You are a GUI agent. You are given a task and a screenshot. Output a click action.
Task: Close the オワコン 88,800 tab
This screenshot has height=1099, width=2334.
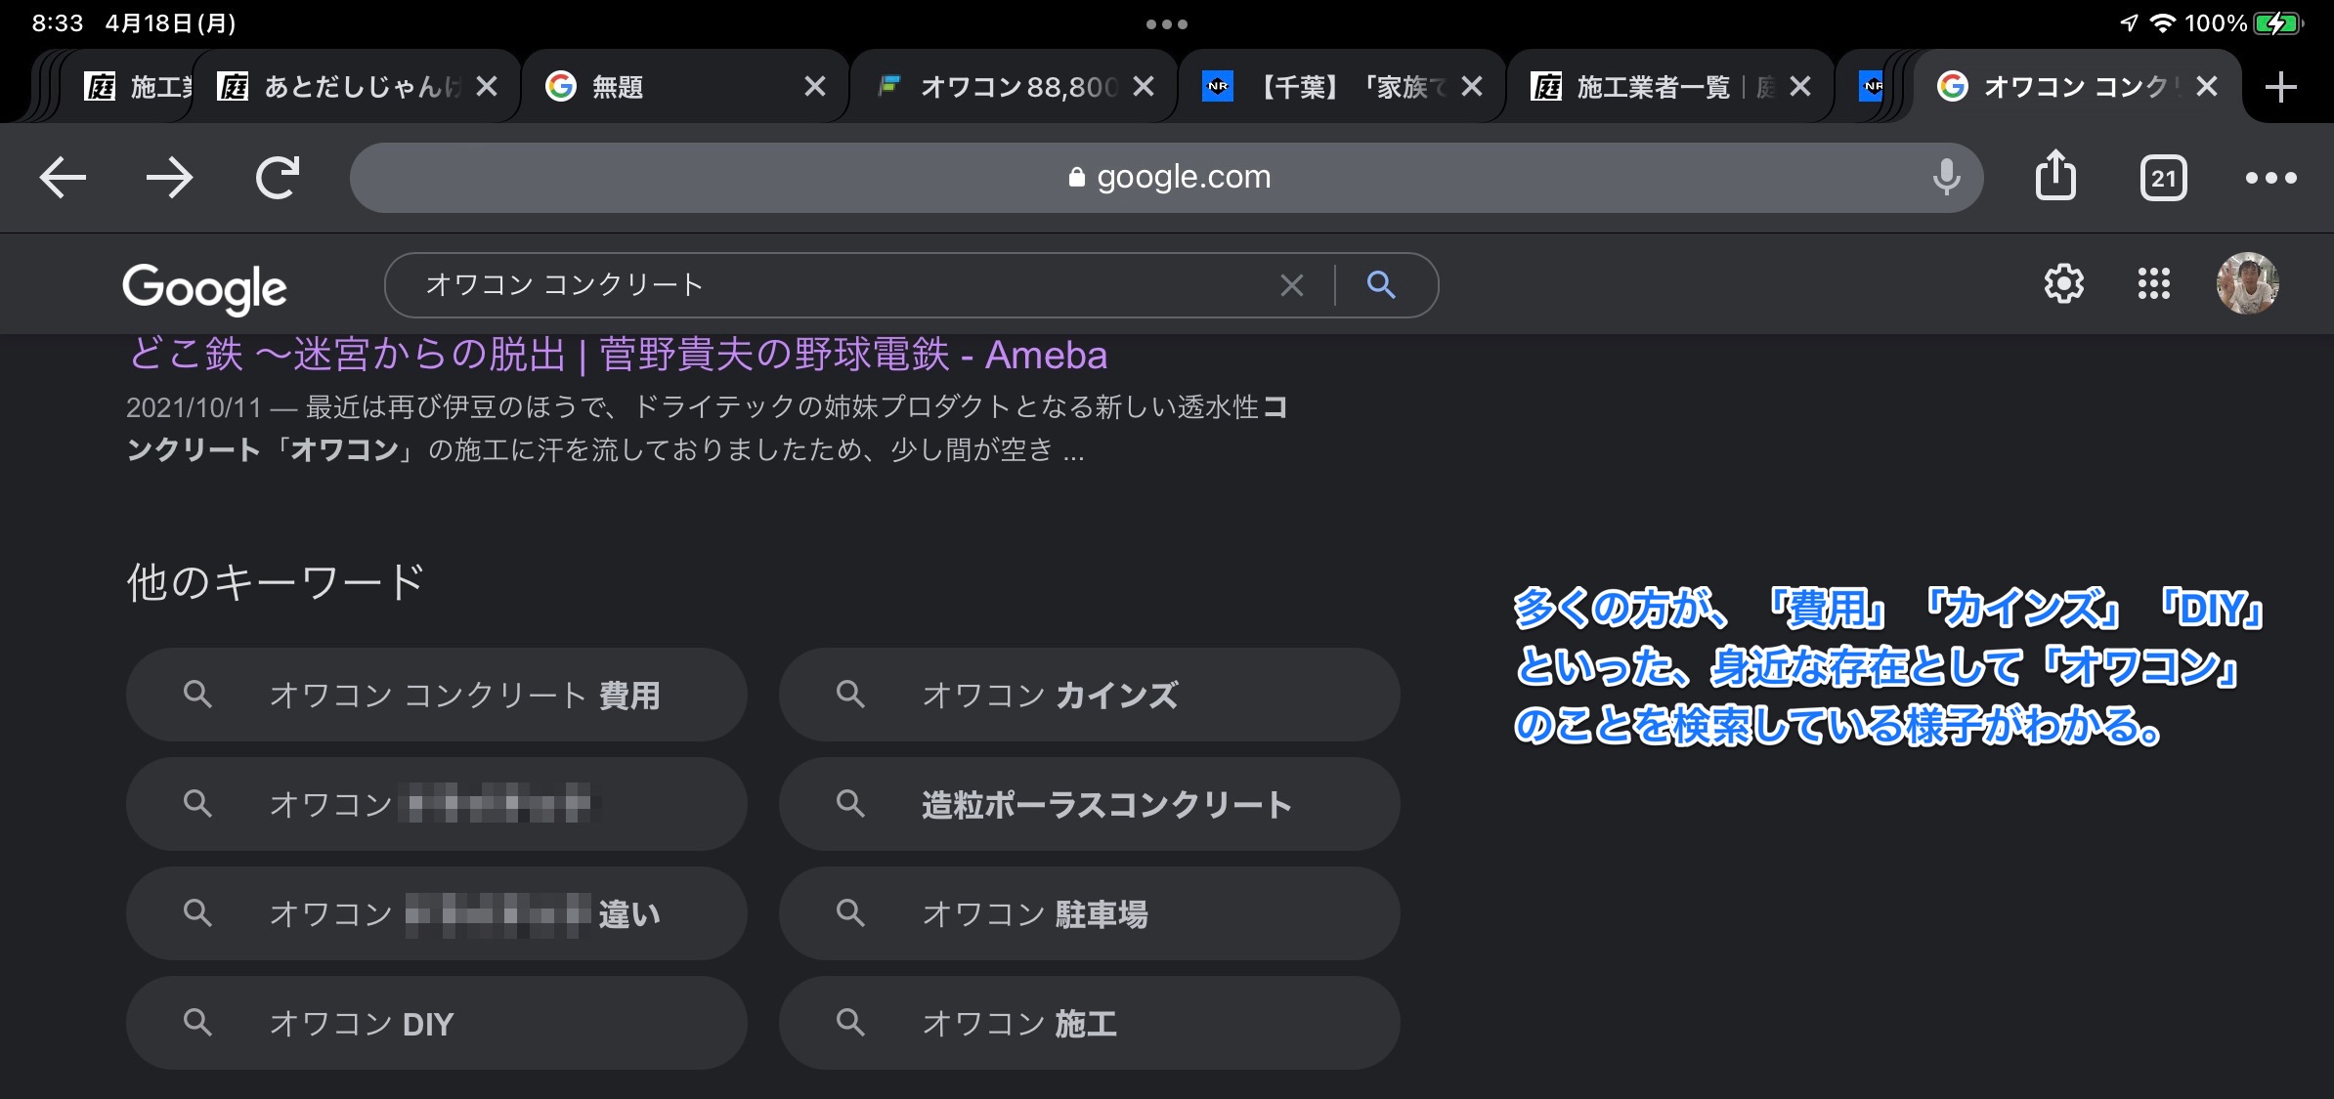[1143, 87]
